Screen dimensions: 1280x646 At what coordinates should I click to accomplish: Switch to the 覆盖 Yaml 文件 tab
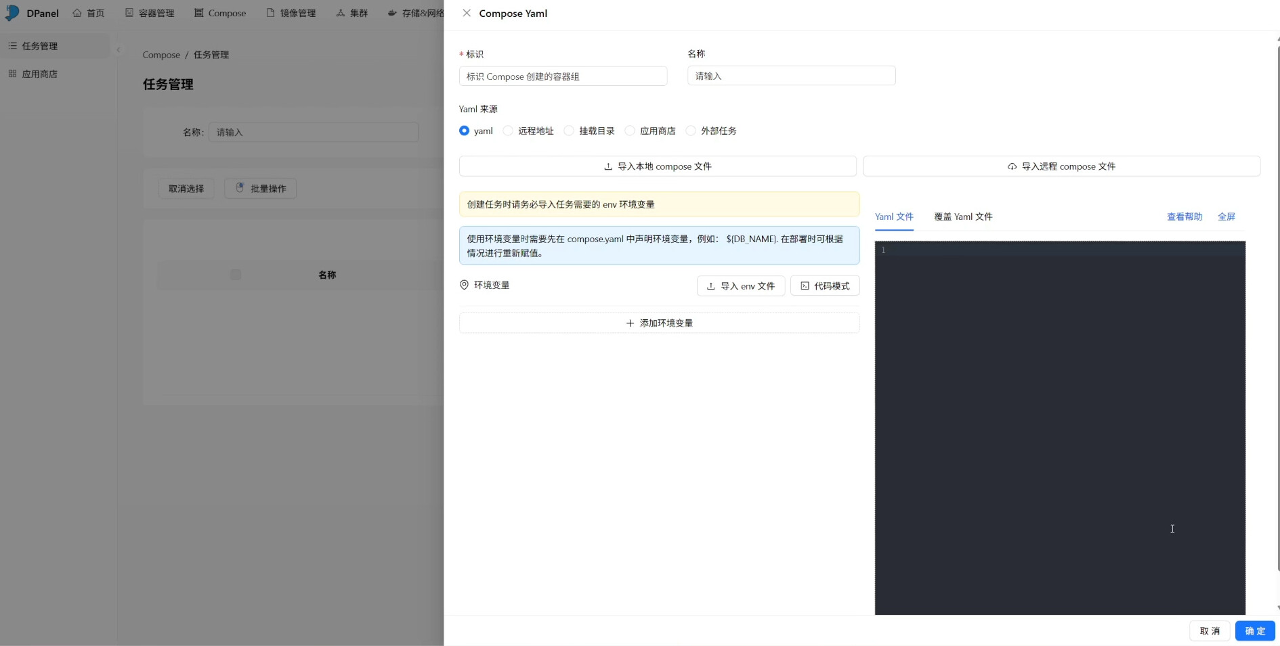coord(962,216)
